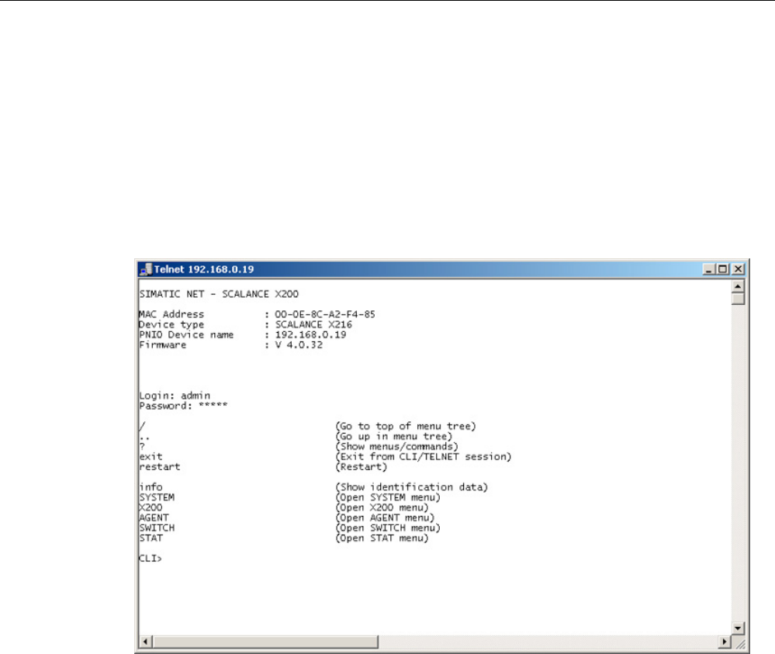Click the PNIO name value 192.168.0.19
The width and height of the screenshot is (775, 654).
tap(310, 334)
